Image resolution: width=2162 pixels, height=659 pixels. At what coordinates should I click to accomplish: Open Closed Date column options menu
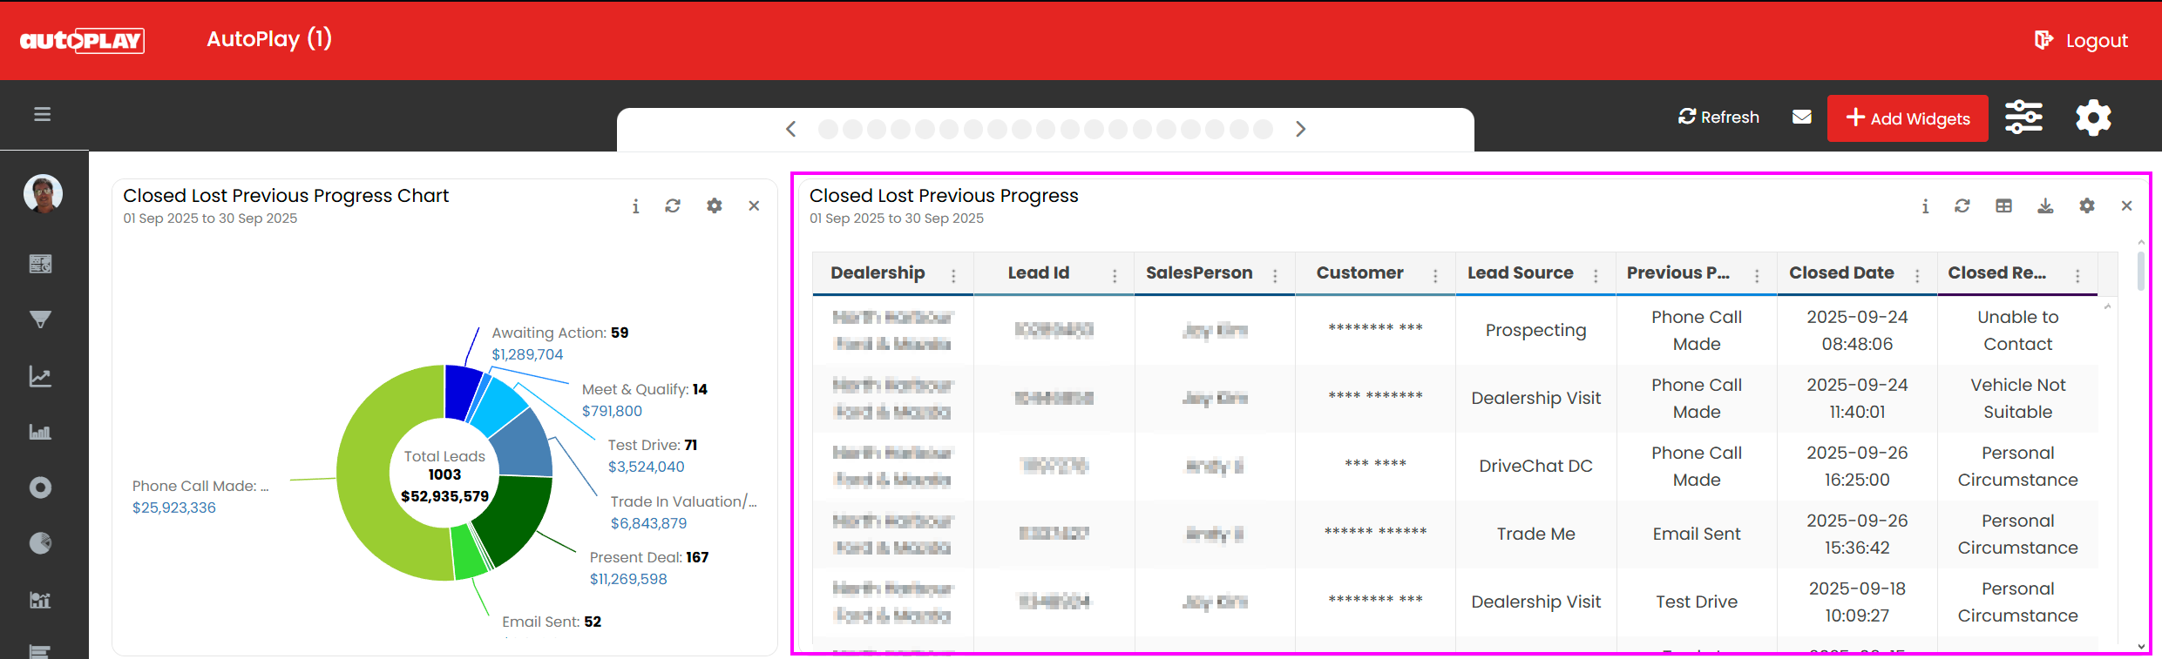(1917, 275)
